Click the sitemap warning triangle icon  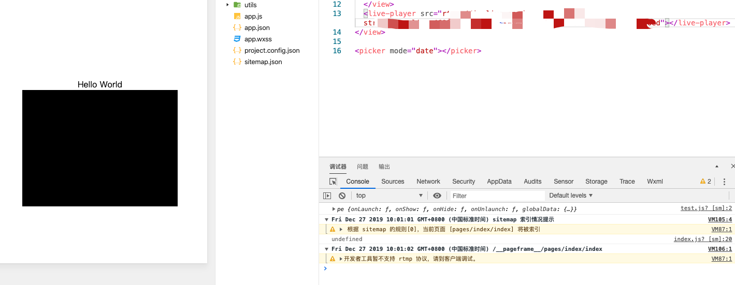pos(333,229)
